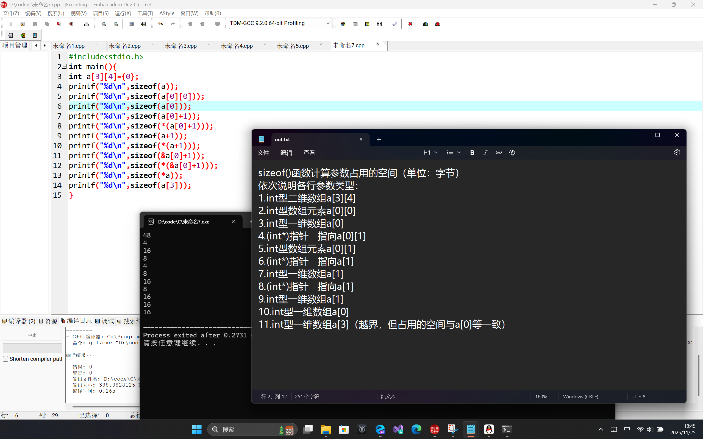
Task: Open Notepad settings gear
Action: (x=677, y=152)
